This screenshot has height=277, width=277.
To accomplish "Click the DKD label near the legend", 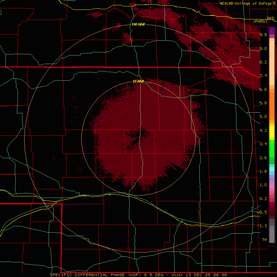I will coord(271,18).
